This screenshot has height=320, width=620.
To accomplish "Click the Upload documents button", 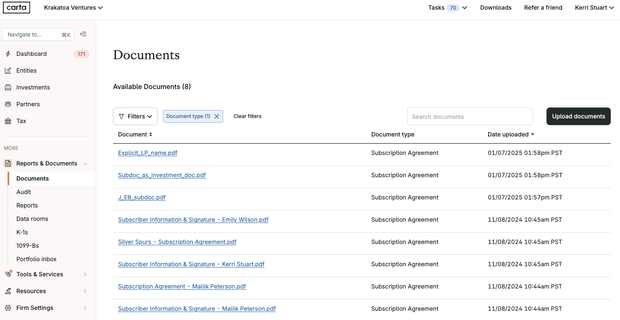I will (x=578, y=116).
